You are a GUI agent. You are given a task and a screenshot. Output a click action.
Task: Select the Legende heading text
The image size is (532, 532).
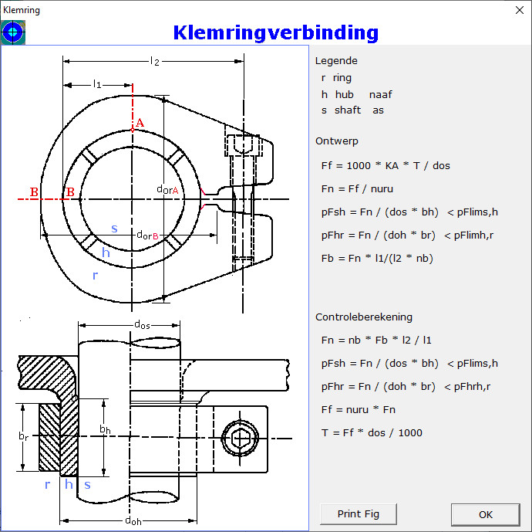click(x=336, y=61)
